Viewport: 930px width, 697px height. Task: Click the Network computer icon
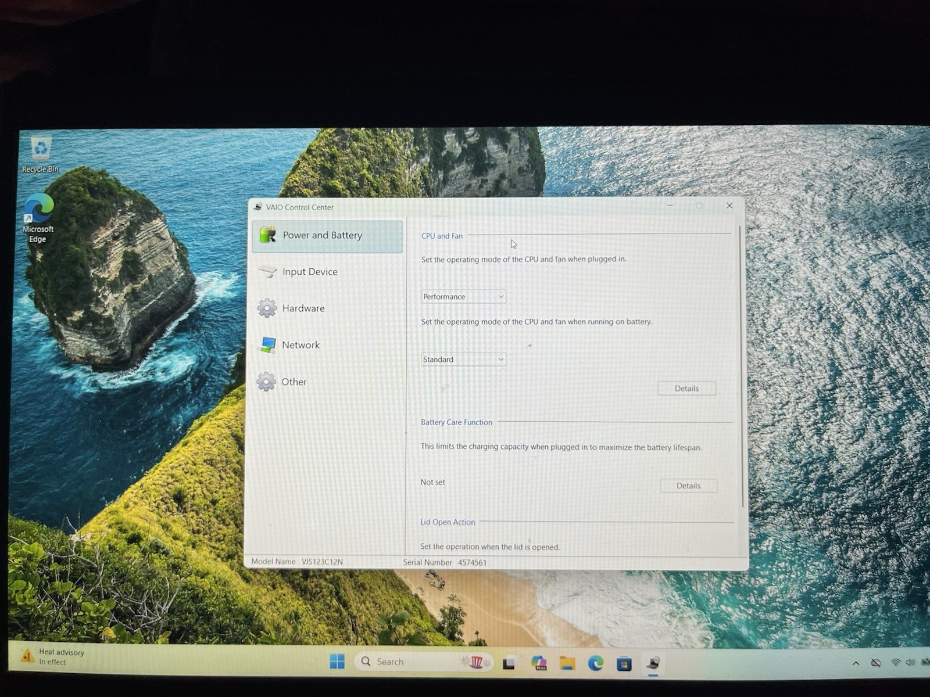(x=267, y=344)
